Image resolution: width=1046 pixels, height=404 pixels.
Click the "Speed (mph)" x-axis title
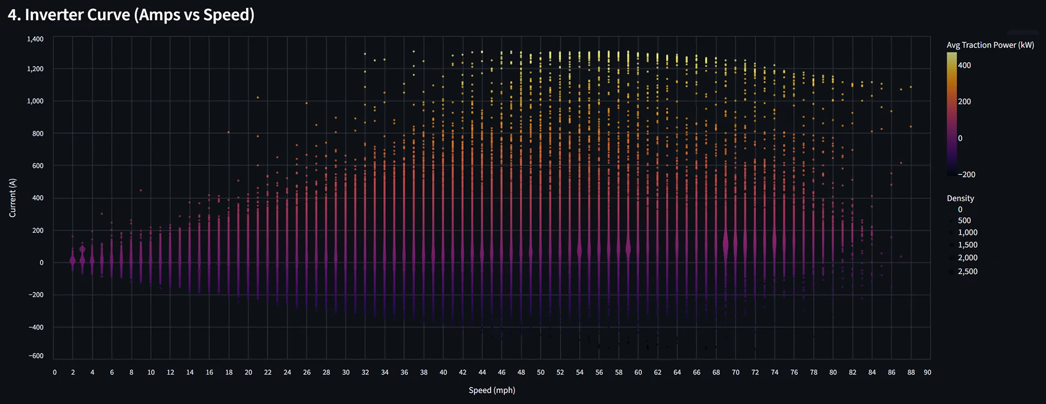492,390
